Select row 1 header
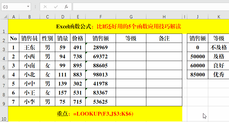This screenshot has height=122, width=229. pos(4,26)
